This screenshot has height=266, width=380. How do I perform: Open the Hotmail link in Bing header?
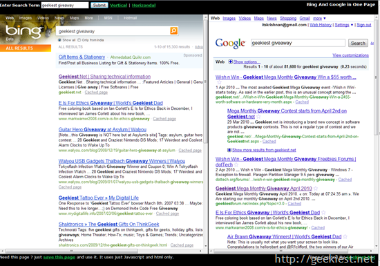tap(130, 18)
